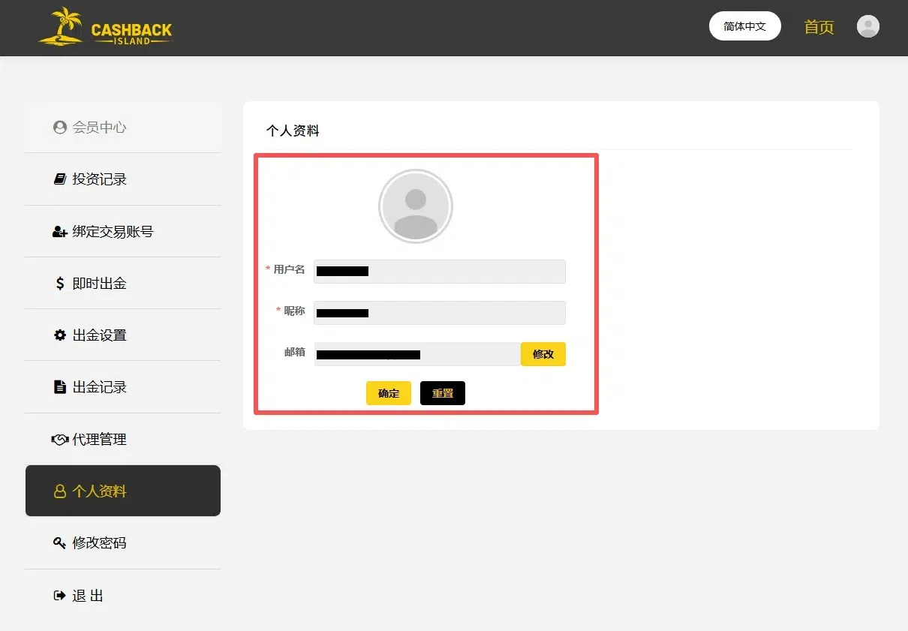Open the 会员中心 menu item
Screen dimensions: 908x631
[x=123, y=128]
